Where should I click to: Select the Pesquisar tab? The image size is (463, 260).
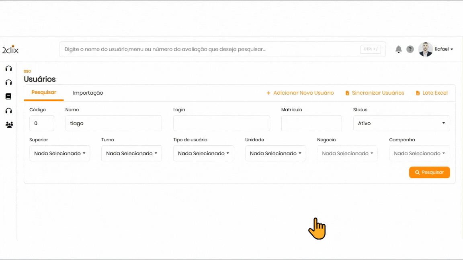point(44,92)
